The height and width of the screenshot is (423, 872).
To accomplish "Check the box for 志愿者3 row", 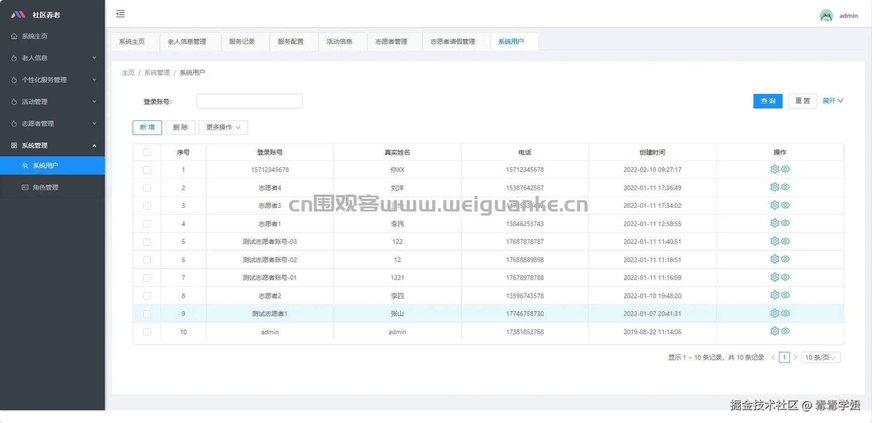I will click(x=147, y=206).
